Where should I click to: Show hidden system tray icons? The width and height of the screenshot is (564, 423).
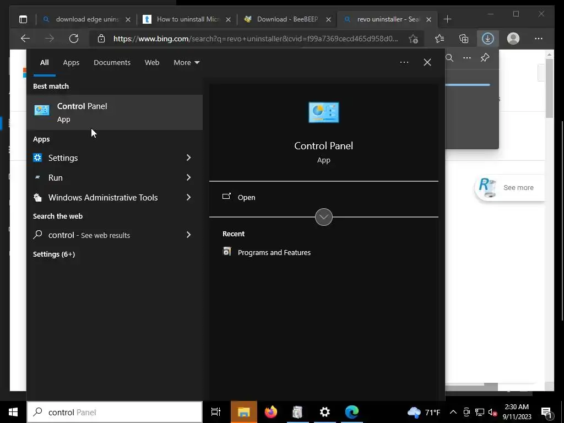(453, 412)
